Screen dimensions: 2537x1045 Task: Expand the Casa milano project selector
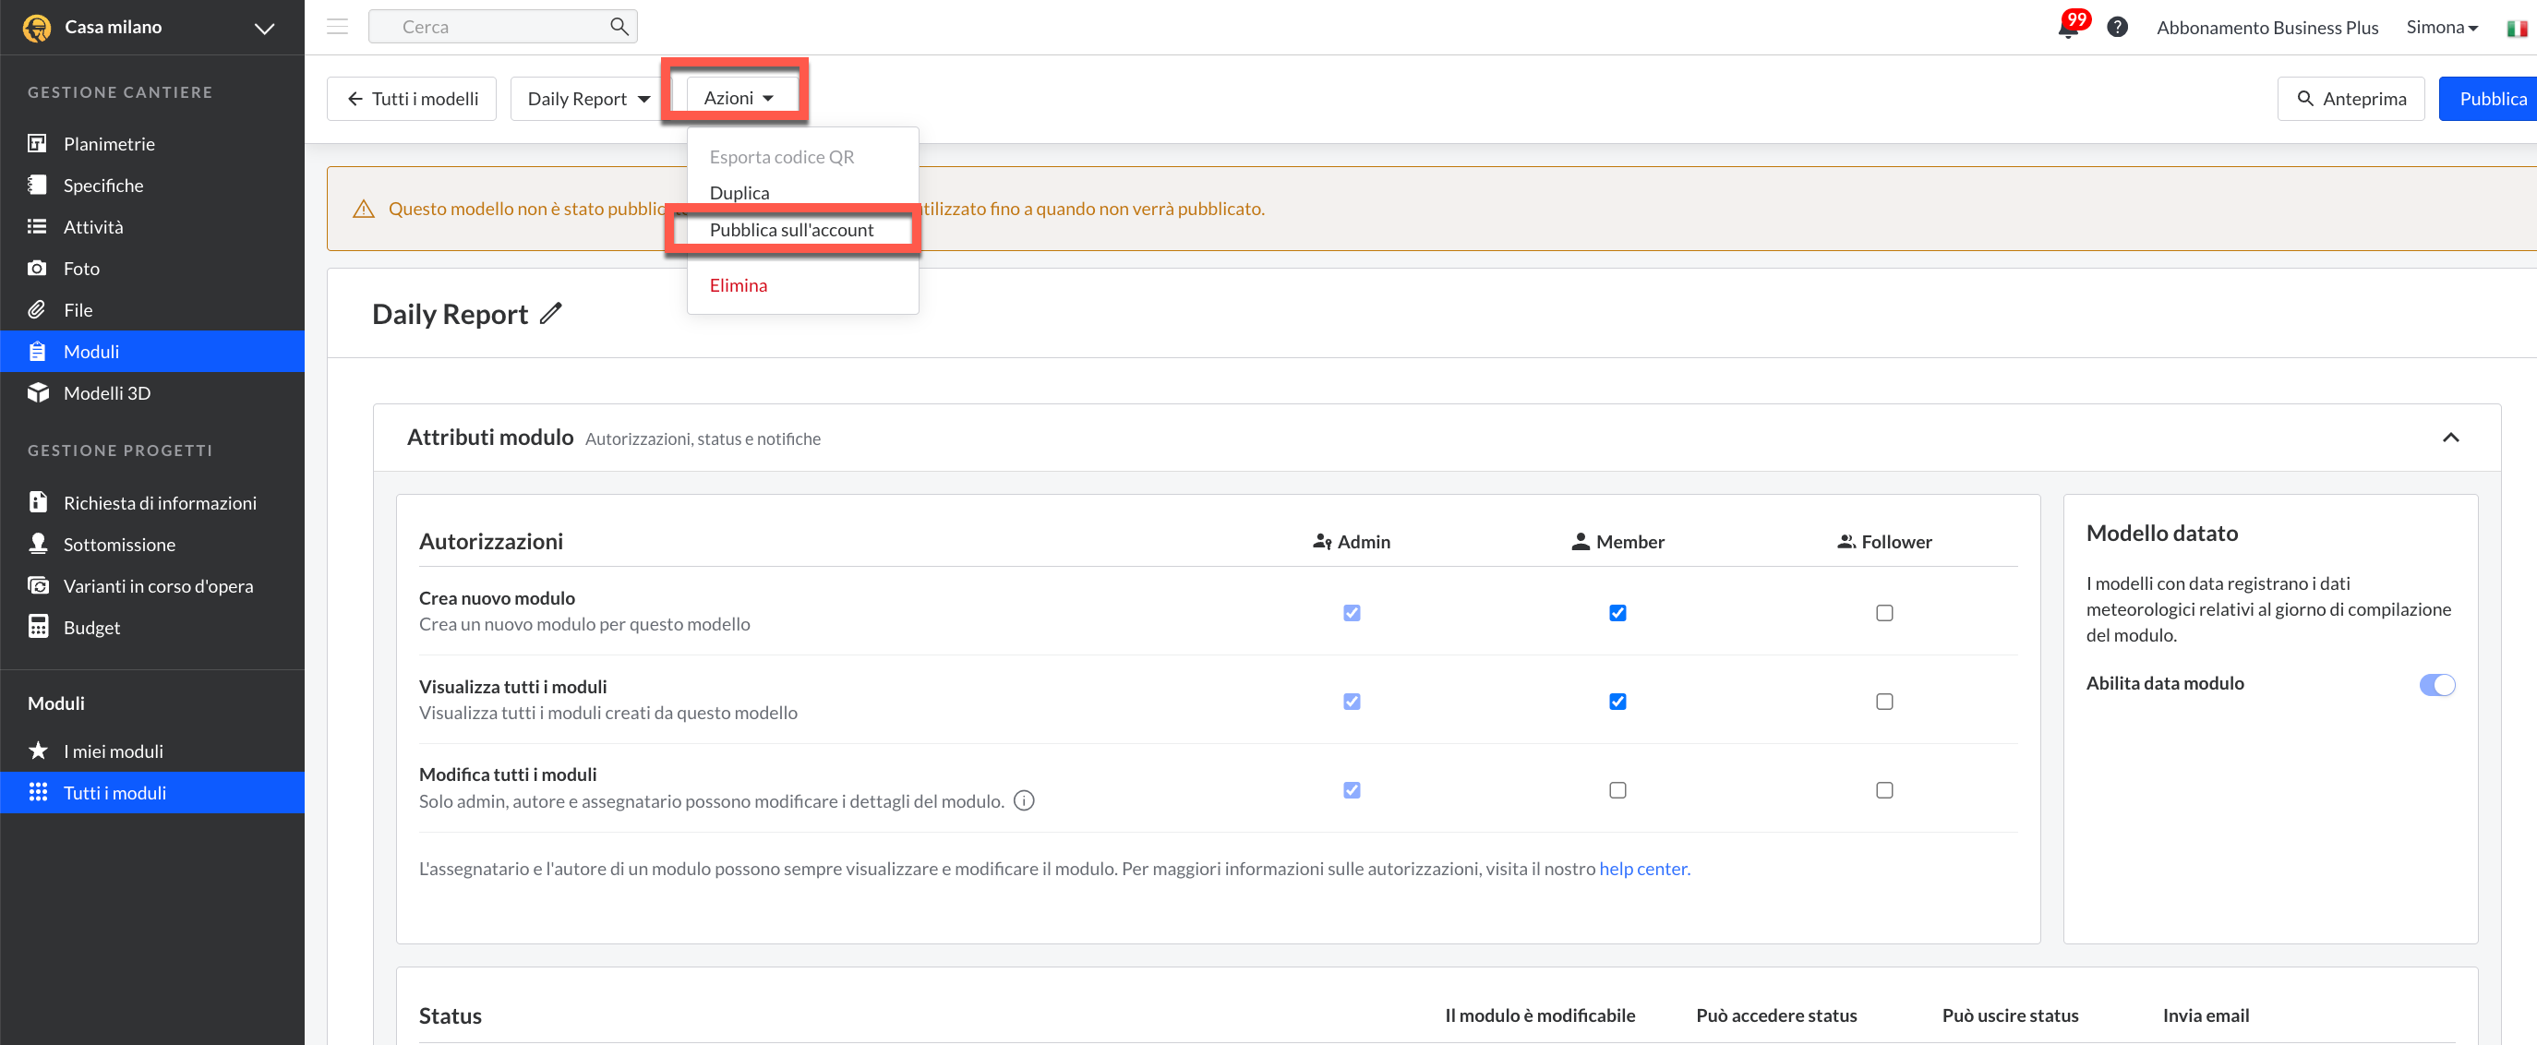(x=264, y=28)
